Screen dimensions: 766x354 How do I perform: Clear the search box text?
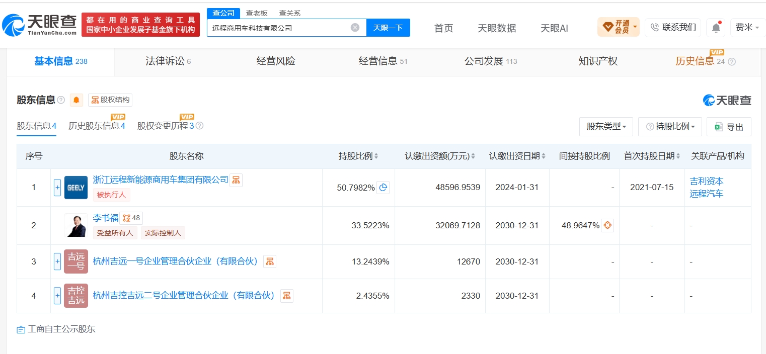355,28
